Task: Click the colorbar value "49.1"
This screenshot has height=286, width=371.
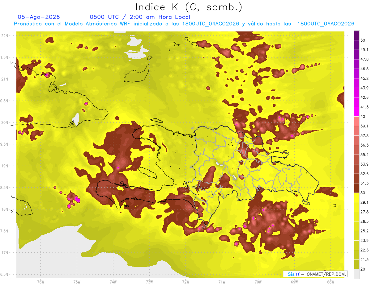Action: pos(364,50)
